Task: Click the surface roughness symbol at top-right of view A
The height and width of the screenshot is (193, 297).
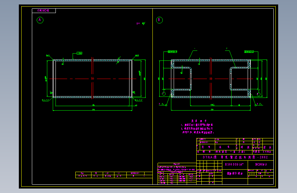Action: click(144, 24)
